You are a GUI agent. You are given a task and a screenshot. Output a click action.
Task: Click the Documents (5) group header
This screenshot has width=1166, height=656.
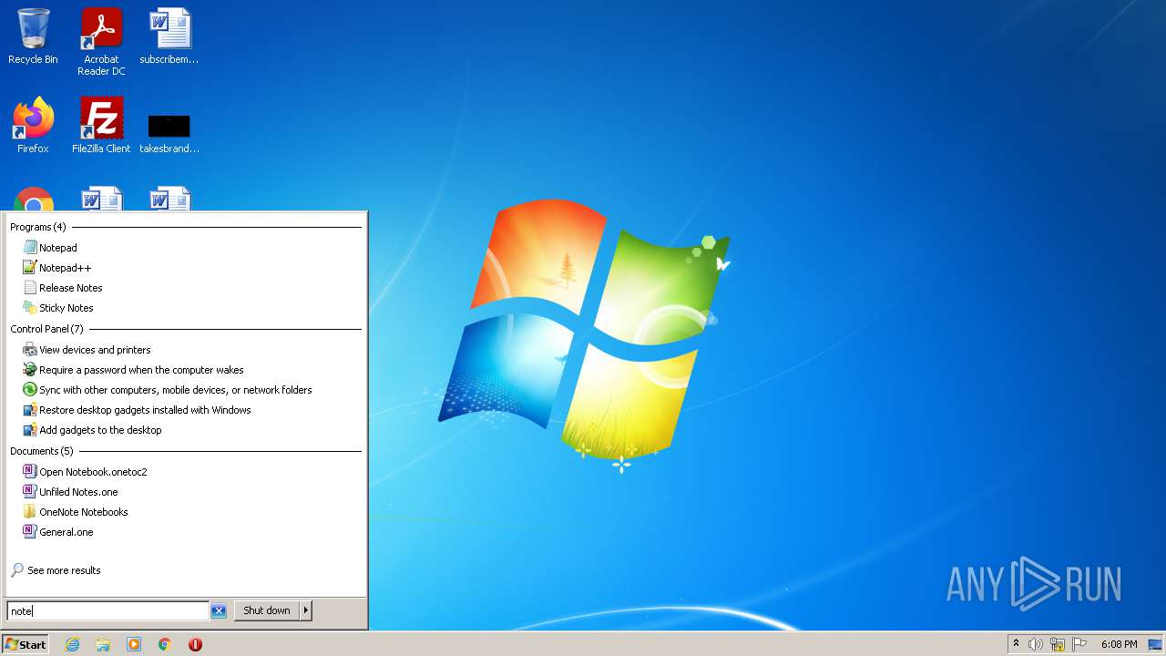pyautogui.click(x=41, y=451)
